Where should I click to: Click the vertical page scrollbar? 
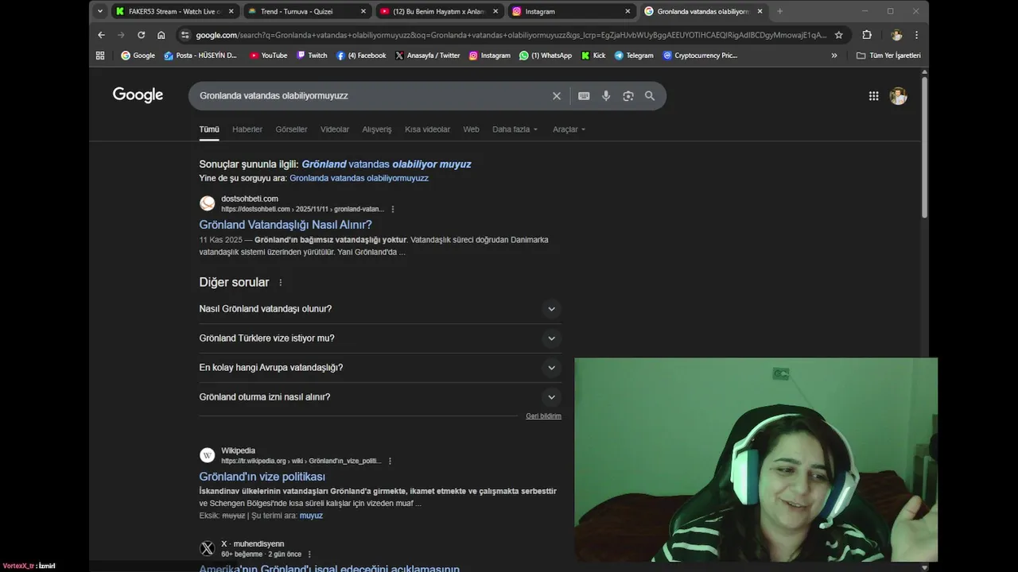(x=924, y=147)
